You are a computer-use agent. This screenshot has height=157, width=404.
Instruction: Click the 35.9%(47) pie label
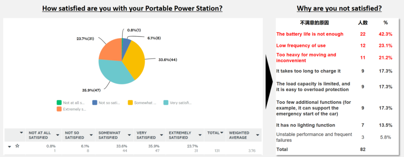[x=91, y=90]
